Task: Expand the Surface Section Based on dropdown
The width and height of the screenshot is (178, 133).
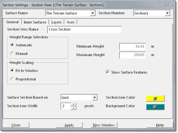Action: 95,97
